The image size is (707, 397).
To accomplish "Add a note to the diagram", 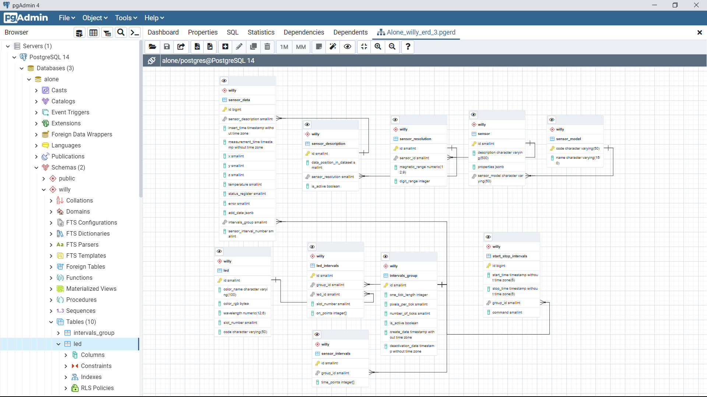I will click(x=319, y=47).
